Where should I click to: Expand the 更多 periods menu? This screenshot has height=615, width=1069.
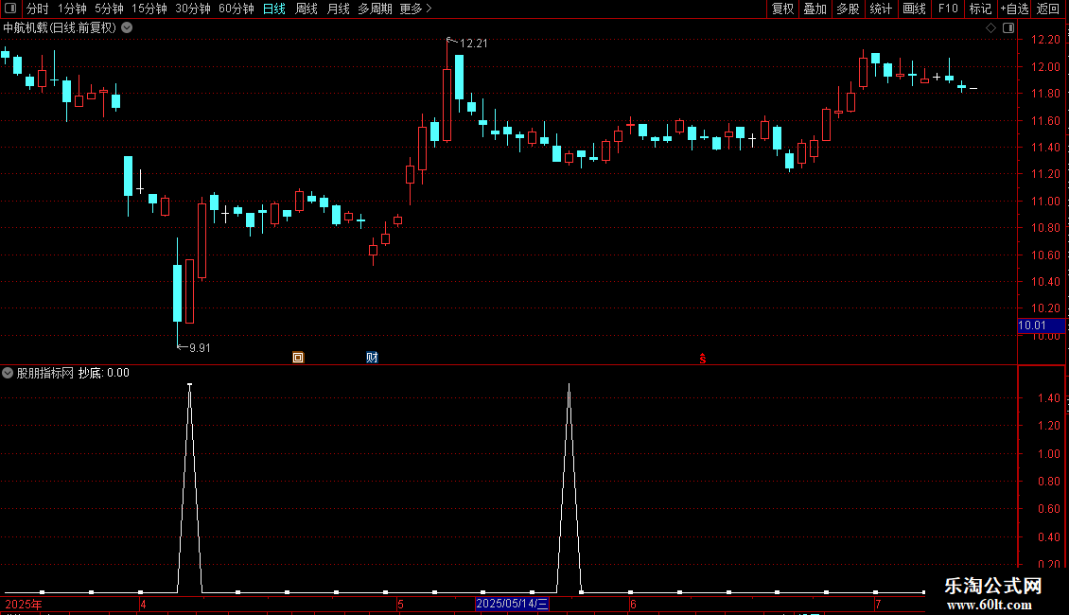(415, 9)
